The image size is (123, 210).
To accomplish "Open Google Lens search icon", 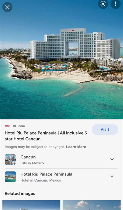I will [x=103, y=4].
